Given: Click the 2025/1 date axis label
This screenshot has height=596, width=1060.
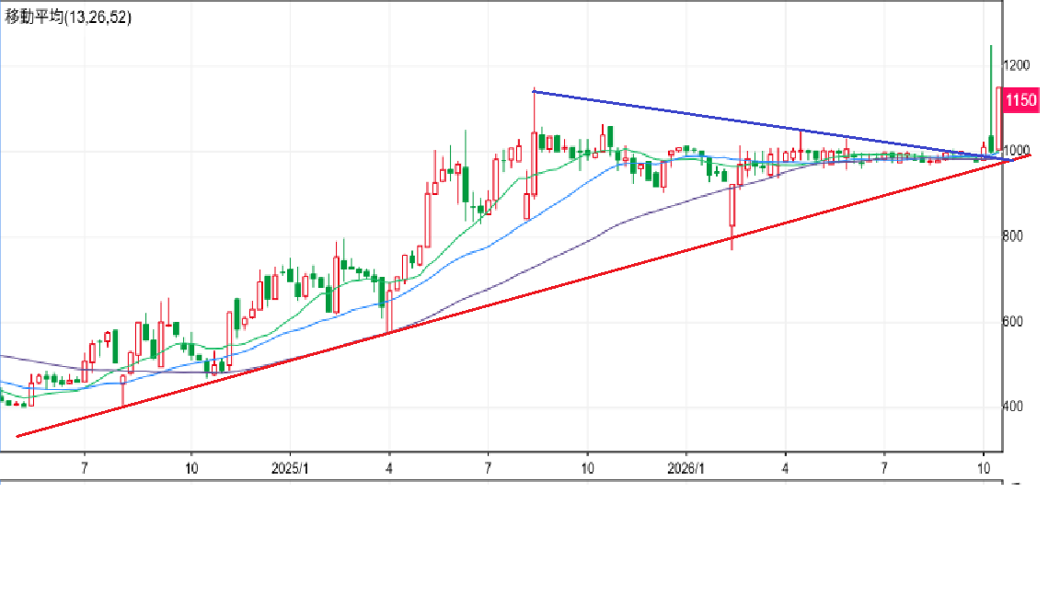Looking at the screenshot, I should 290,468.
